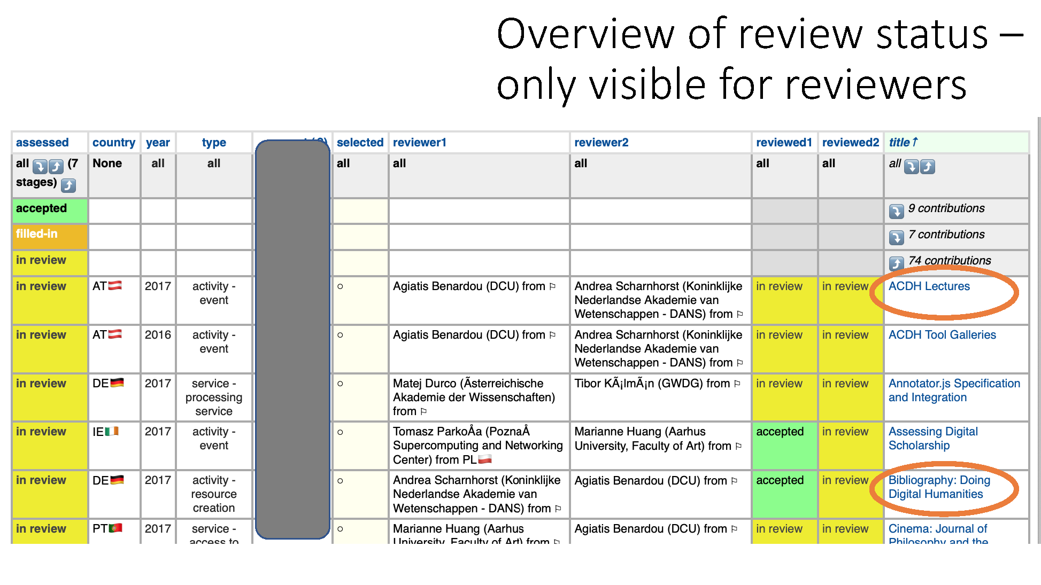Select the radio button in the ACDH Tool Galleries row
The height and width of the screenshot is (585, 1041).
[340, 335]
